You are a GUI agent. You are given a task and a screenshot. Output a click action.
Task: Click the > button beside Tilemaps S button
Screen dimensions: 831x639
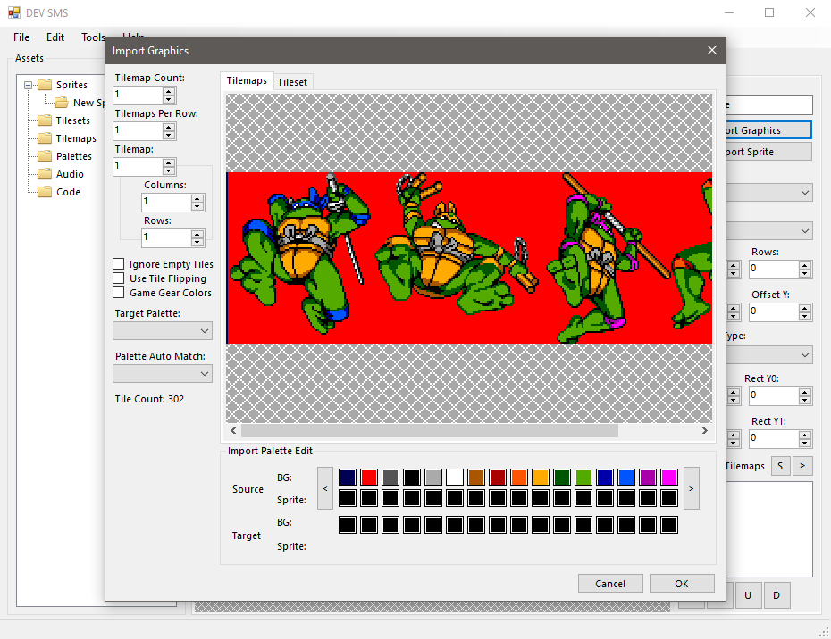[802, 466]
